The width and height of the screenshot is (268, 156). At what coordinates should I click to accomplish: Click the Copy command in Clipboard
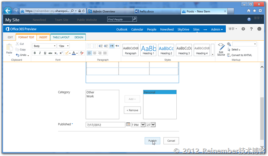tap(21, 49)
